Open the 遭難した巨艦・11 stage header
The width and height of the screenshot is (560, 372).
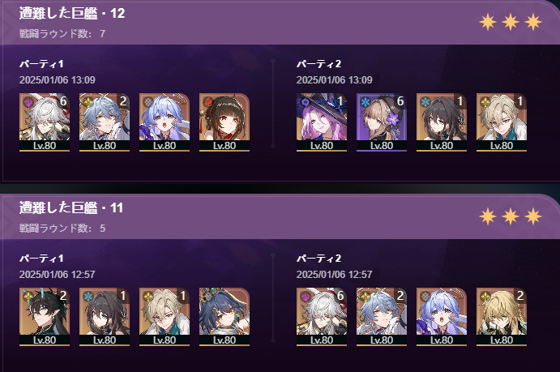click(71, 207)
